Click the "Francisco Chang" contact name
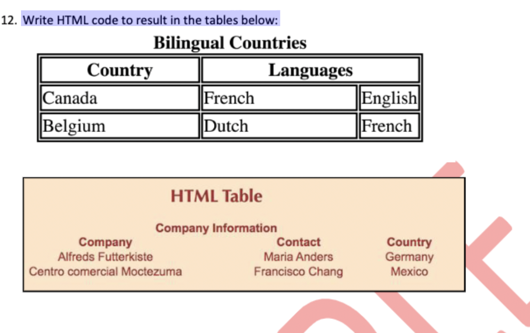The height and width of the screenshot is (333, 530). (298, 270)
